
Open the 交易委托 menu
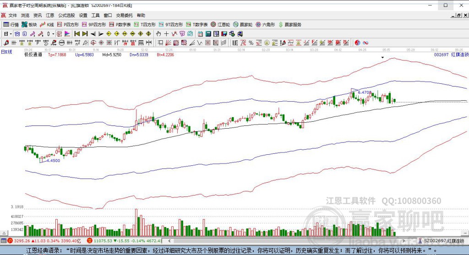click(125, 16)
